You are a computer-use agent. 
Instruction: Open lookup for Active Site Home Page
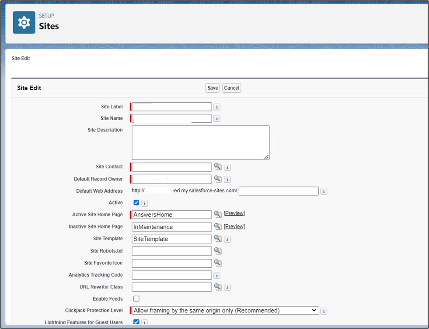[218, 214]
